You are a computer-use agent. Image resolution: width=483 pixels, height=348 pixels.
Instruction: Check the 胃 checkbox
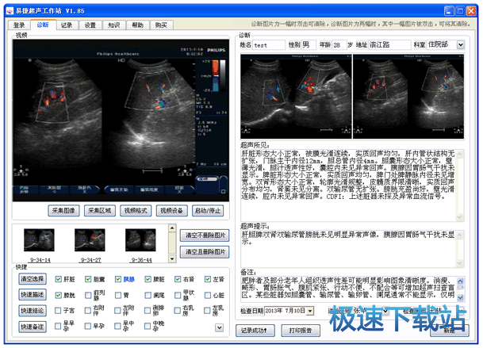[118, 296]
